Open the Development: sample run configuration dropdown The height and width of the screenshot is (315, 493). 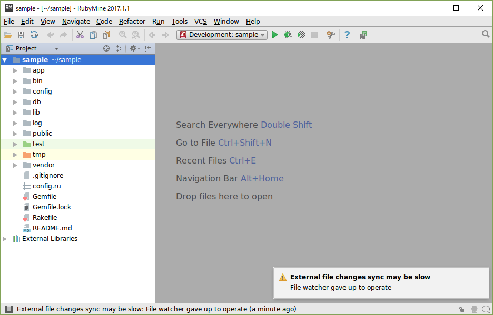(x=222, y=35)
